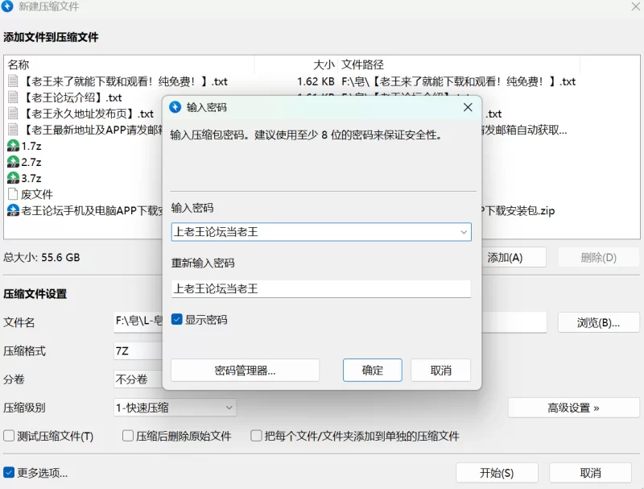This screenshot has height=489, width=644.
Task: Uncheck the 显示密码 checkbox
Action: [x=176, y=319]
